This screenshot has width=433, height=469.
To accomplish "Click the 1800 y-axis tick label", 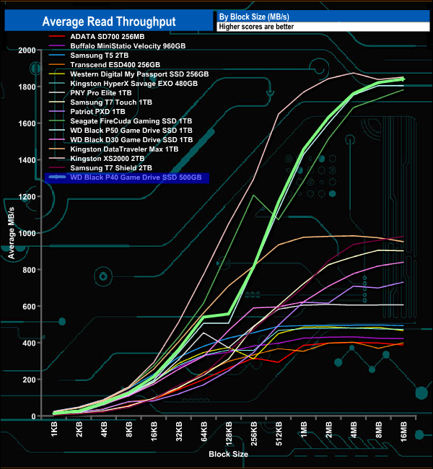I will tap(27, 87).
